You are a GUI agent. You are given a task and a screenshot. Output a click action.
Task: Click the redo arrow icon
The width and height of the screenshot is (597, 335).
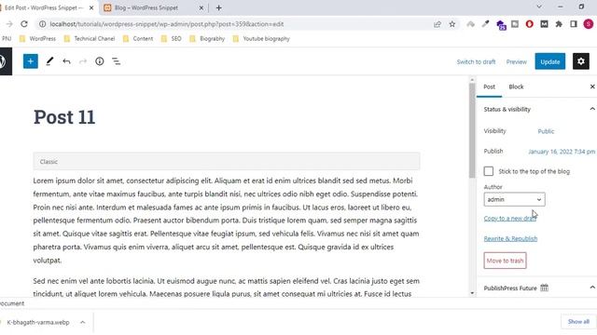coord(83,61)
